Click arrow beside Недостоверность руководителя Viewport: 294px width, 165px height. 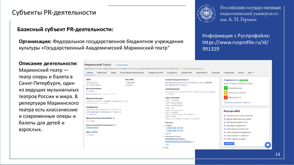tap(225, 132)
